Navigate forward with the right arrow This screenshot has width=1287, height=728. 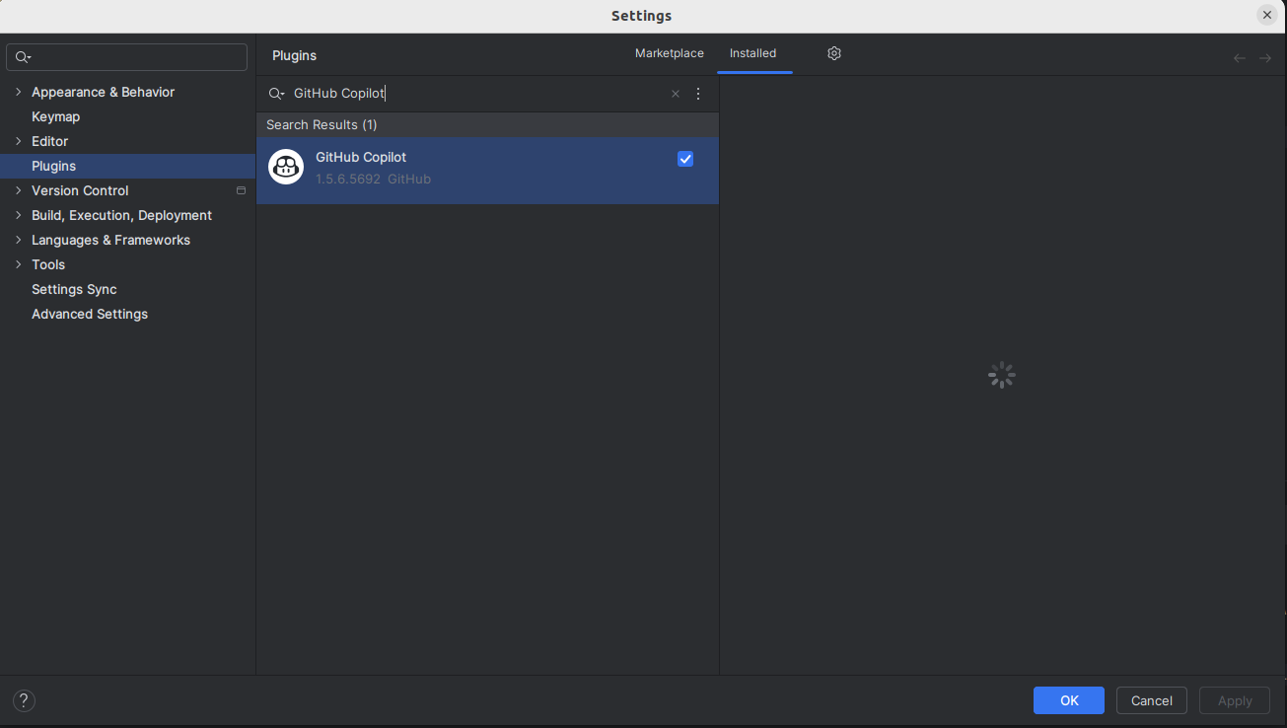(x=1265, y=58)
